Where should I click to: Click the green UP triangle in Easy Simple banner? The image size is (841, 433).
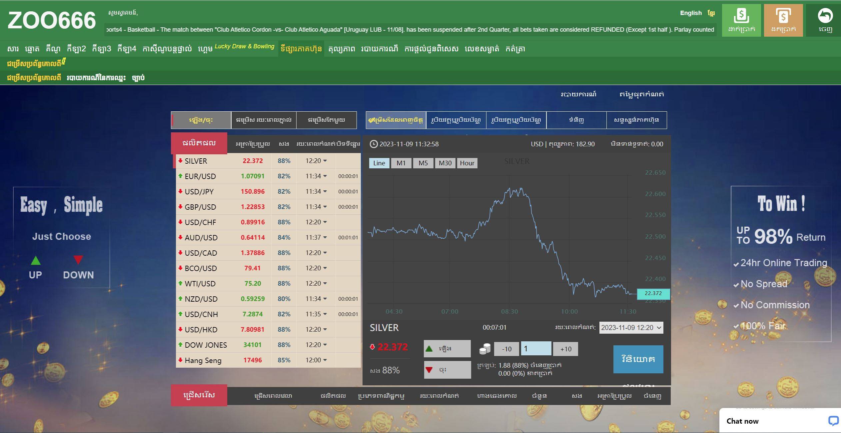point(36,260)
